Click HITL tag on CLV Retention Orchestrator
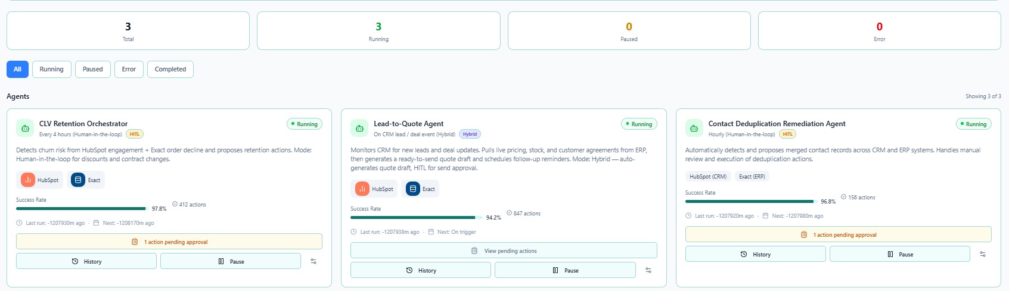1009x291 pixels. click(135, 134)
